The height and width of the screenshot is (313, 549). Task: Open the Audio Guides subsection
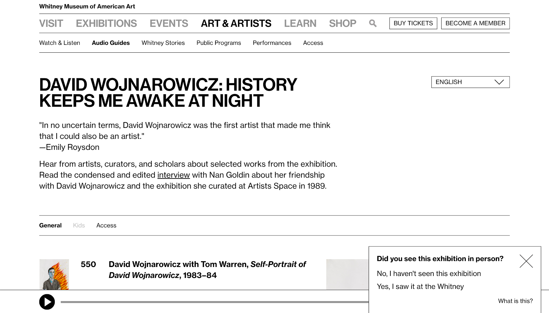pos(111,43)
